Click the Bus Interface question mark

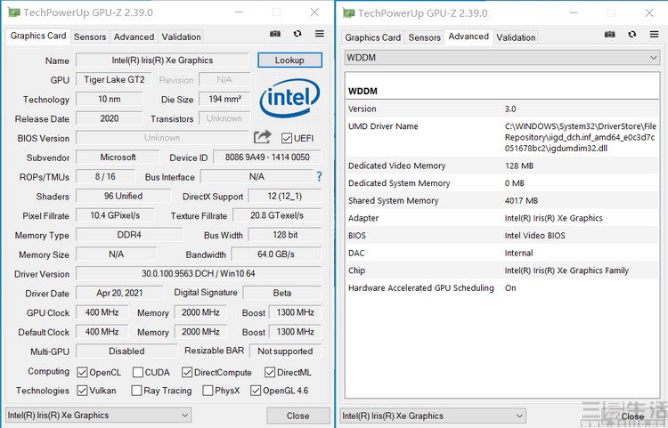tap(319, 176)
